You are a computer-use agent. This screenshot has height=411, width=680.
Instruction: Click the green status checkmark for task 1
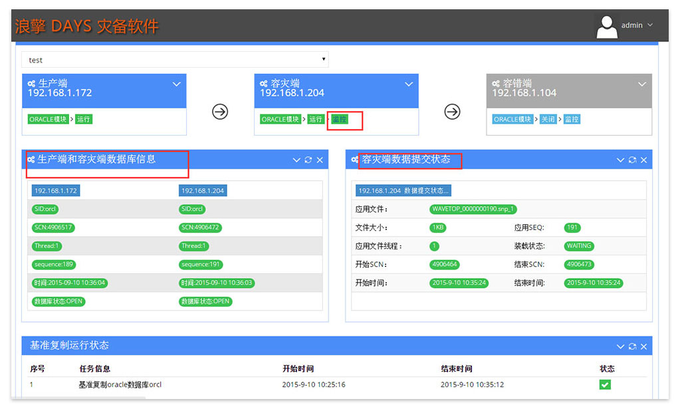(605, 384)
